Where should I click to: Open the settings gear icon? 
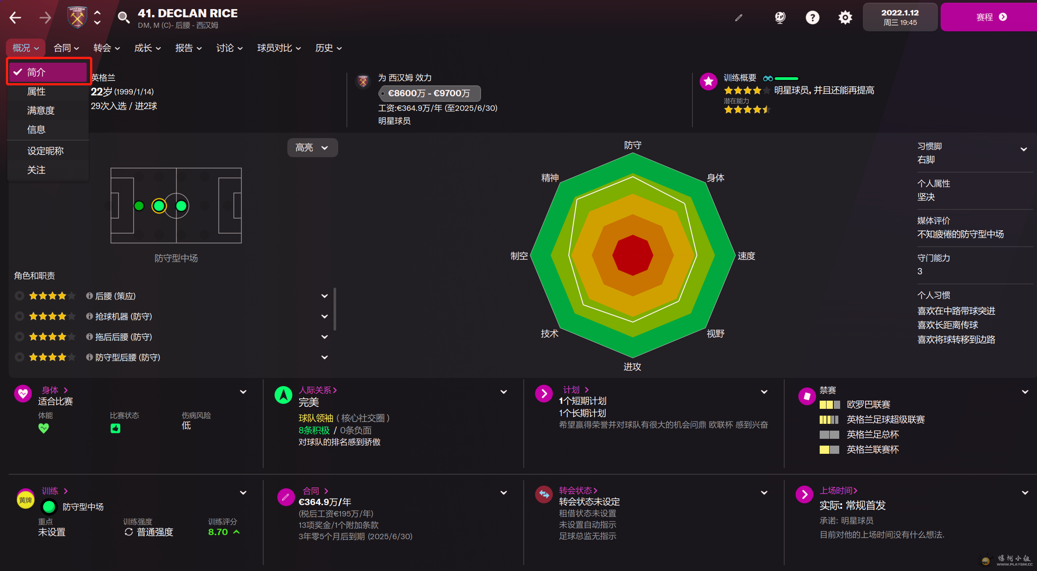845,18
